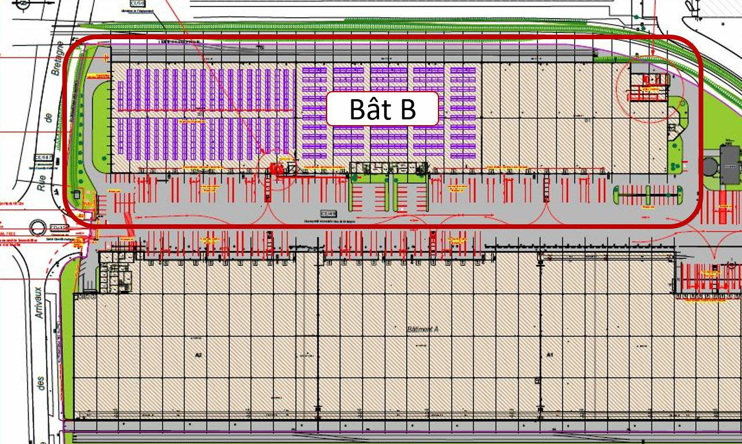Screen dimensions: 742x444
Task: Select the roundabout symbol on the left road
Action: pos(37,227)
